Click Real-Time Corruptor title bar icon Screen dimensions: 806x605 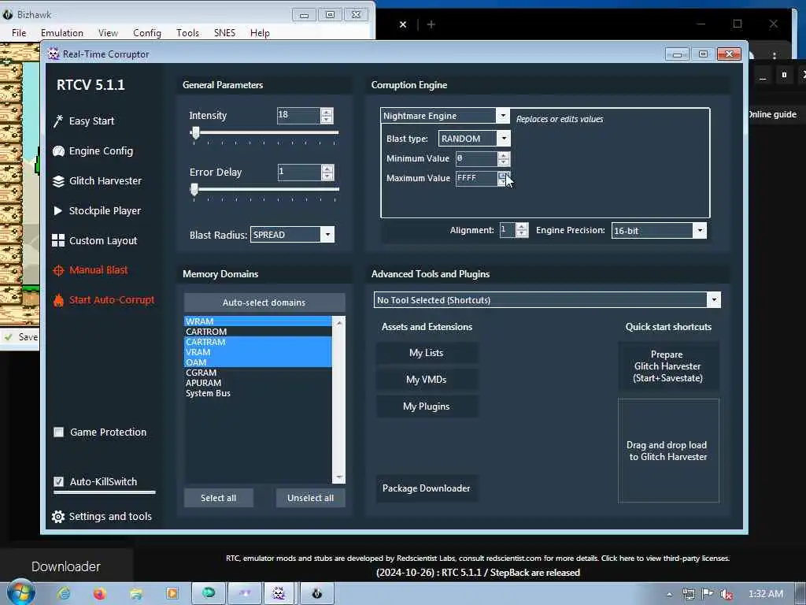[x=54, y=54]
